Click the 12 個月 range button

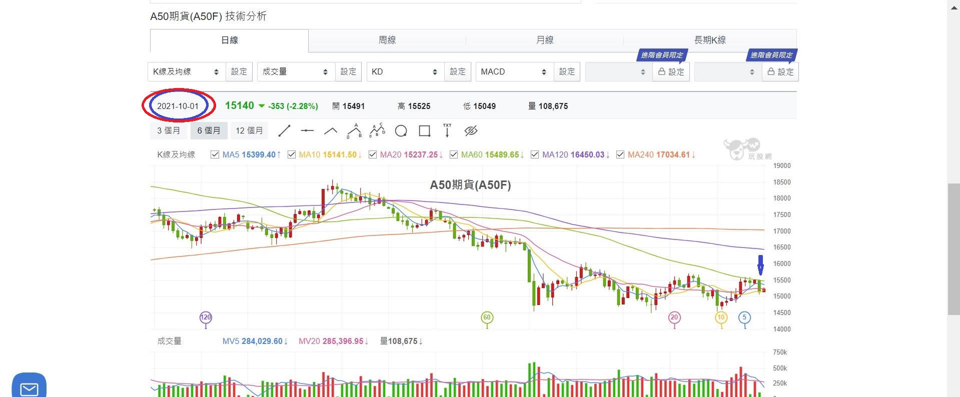tap(249, 131)
